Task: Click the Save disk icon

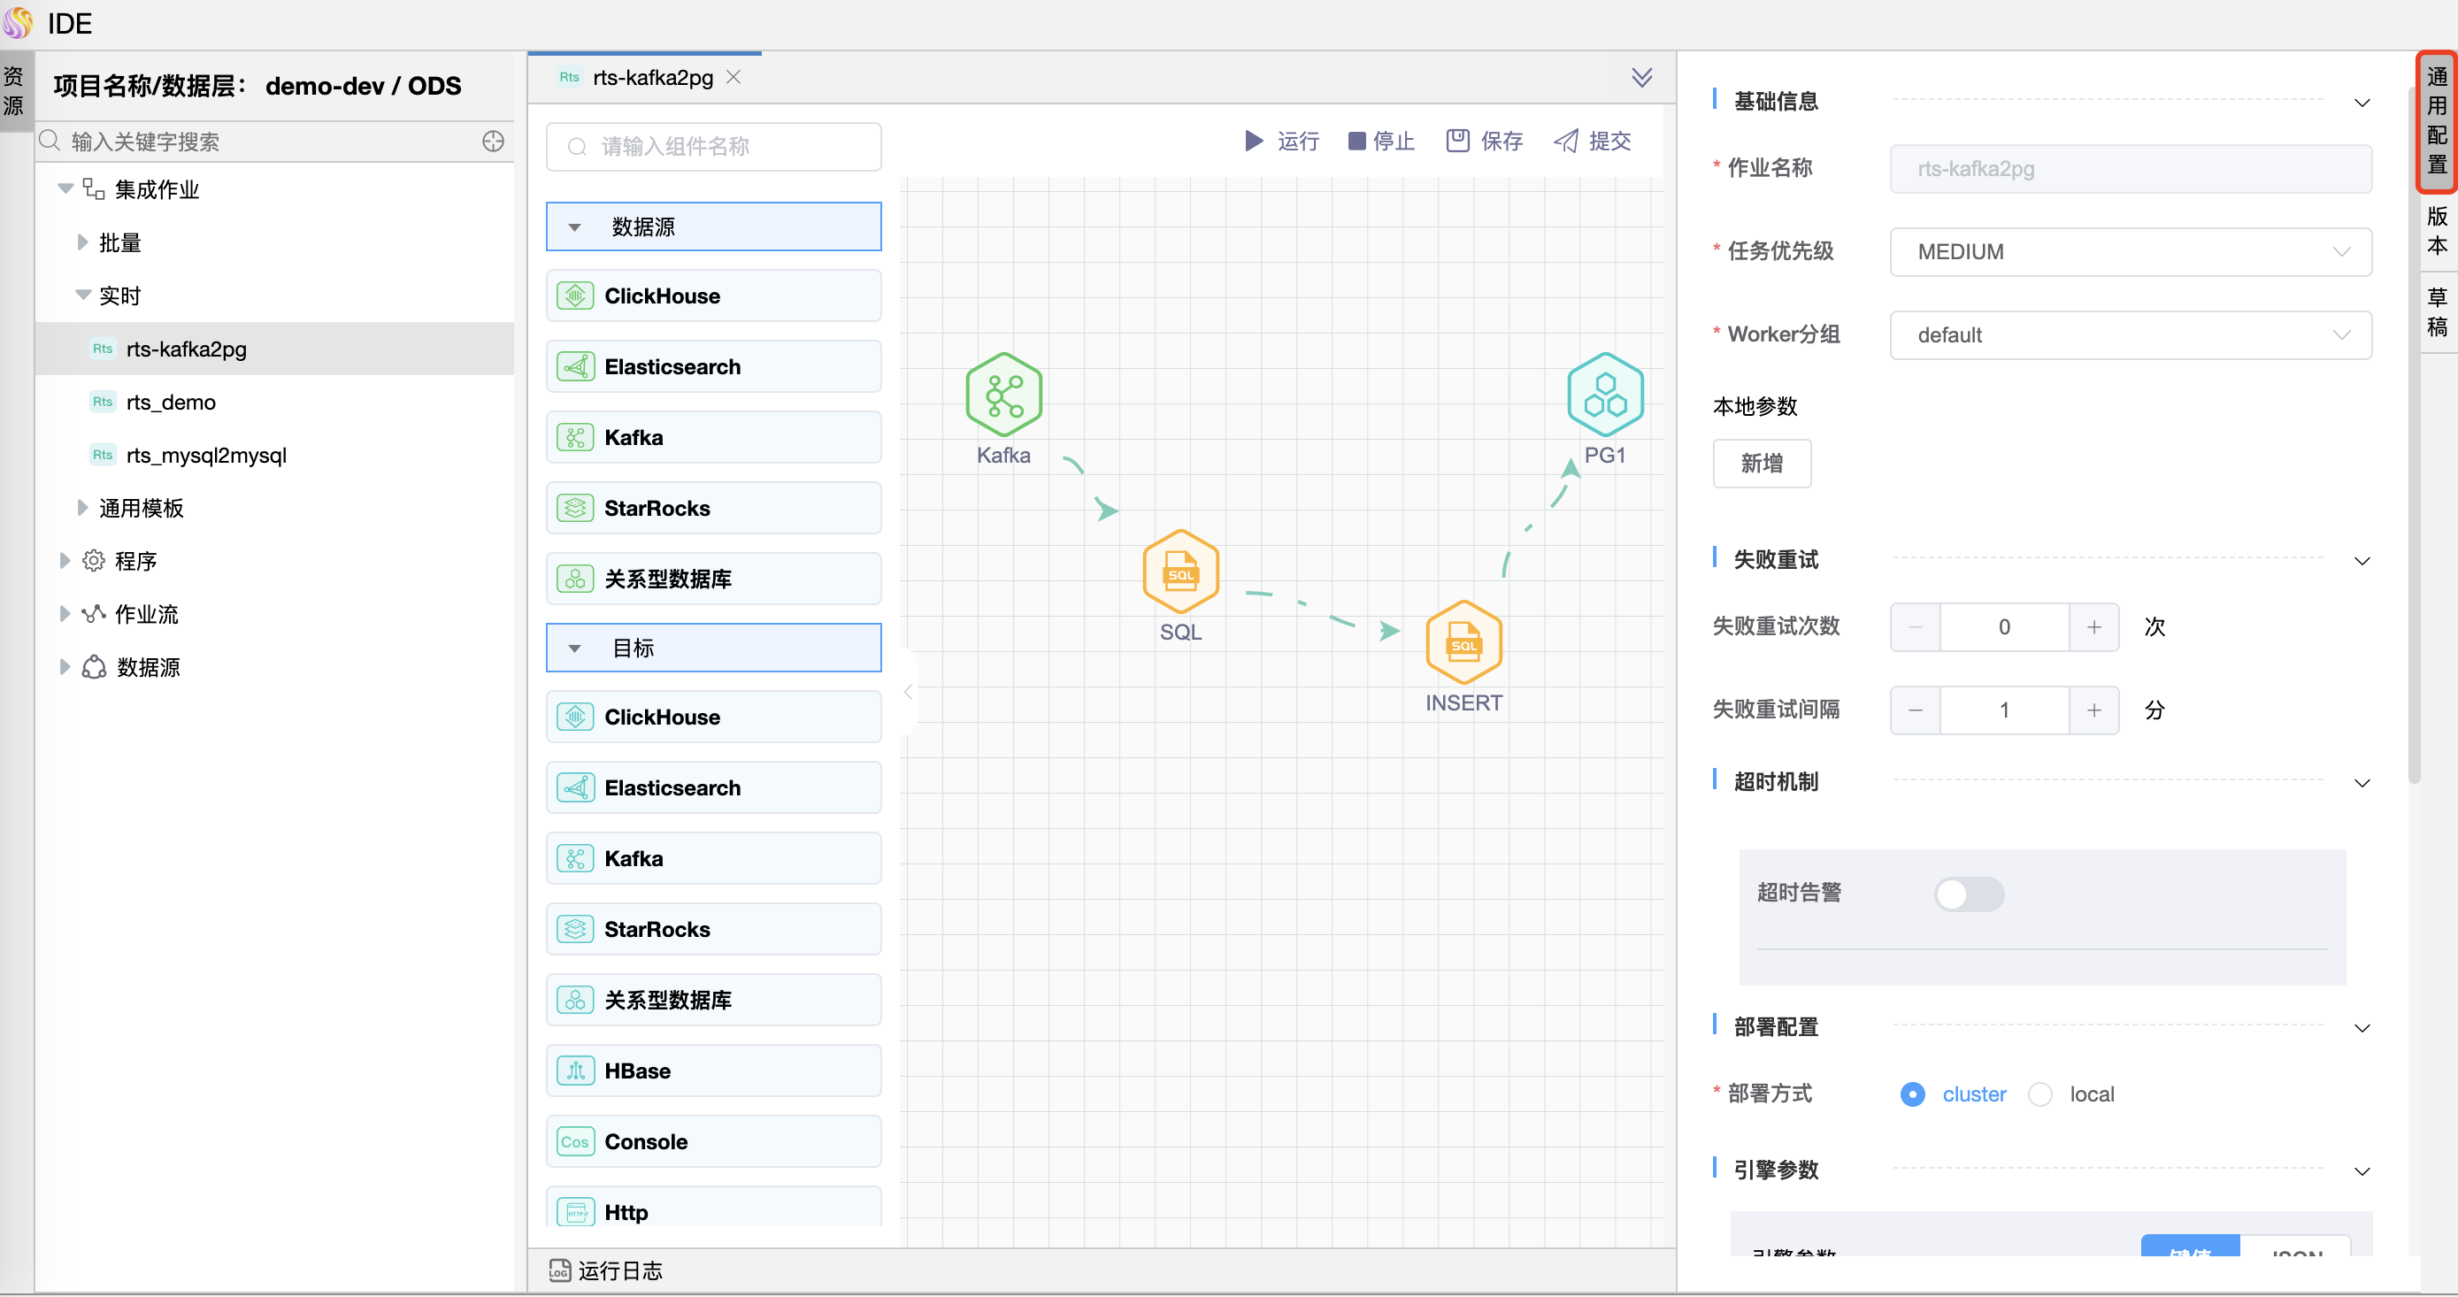Action: (1457, 142)
